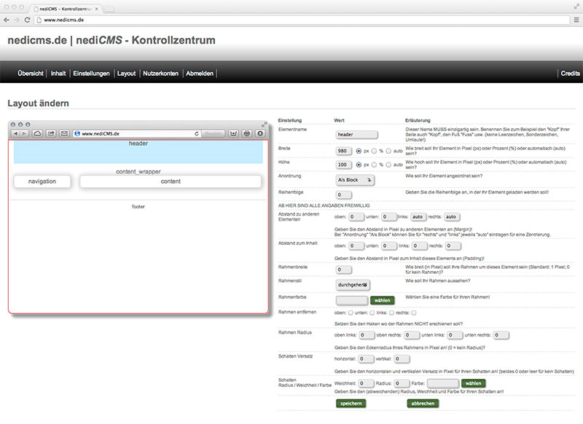Open the Nutzerkonten menu item
Screen dimensions: 583x424
coord(160,74)
